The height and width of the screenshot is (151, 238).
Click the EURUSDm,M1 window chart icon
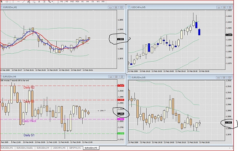point(2,7)
